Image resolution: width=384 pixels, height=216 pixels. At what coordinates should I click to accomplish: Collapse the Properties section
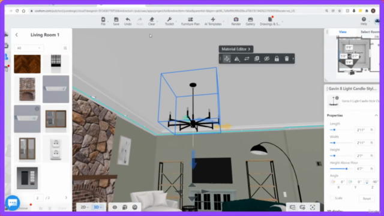tap(376, 115)
